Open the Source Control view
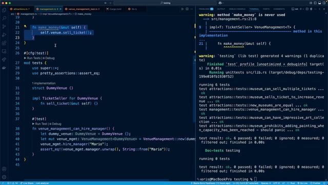The height and width of the screenshot is (185, 328). coord(4,27)
